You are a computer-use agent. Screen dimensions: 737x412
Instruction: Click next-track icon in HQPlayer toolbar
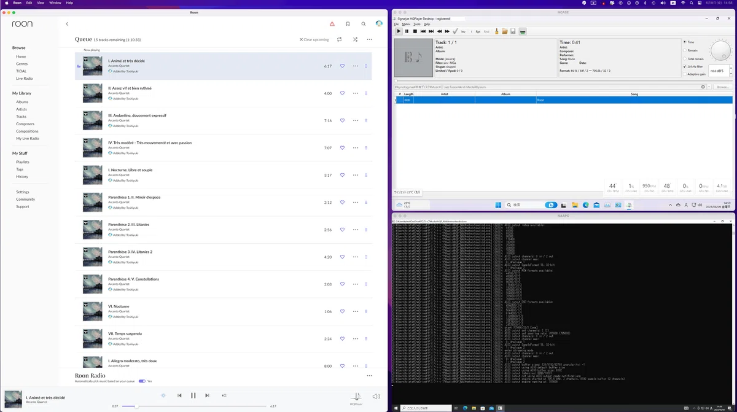(x=431, y=31)
